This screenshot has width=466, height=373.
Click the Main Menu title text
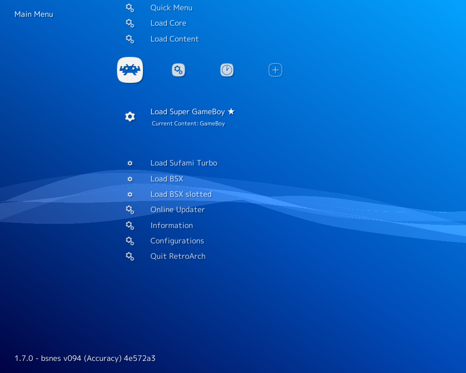[34, 14]
